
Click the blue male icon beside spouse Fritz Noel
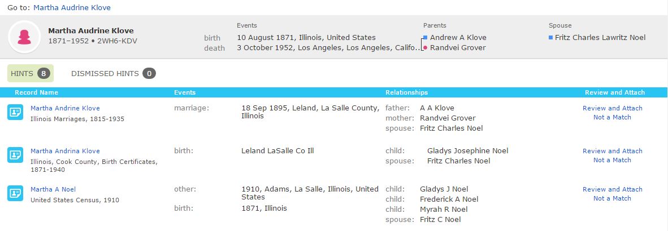pyautogui.click(x=550, y=38)
